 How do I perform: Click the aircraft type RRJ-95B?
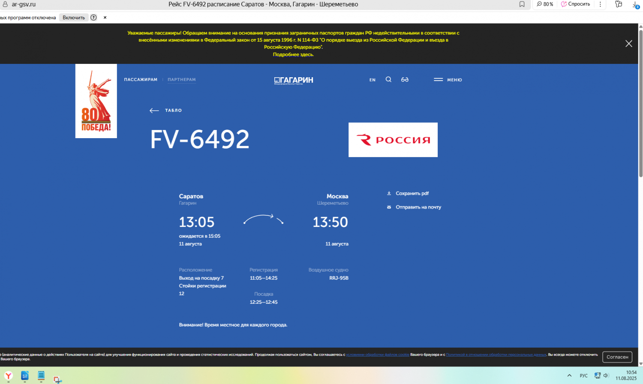(x=339, y=278)
